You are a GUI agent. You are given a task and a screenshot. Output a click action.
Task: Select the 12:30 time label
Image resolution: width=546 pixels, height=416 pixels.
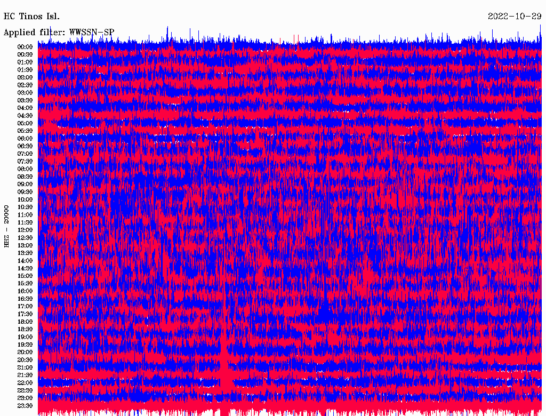(25, 238)
